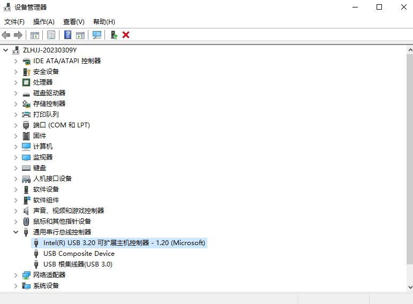Open the 操作(A) menu
413x304 pixels.
pyautogui.click(x=44, y=22)
